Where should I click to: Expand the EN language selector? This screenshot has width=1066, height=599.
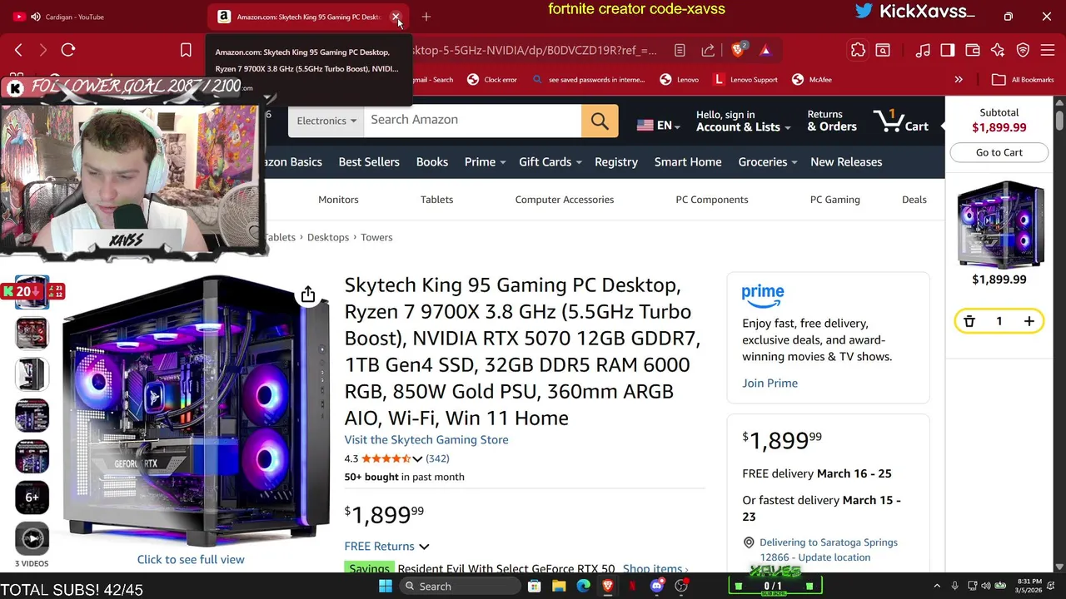658,126
